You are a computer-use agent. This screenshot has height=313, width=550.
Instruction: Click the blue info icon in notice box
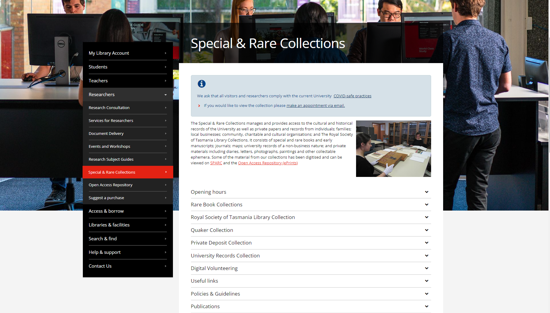201,84
